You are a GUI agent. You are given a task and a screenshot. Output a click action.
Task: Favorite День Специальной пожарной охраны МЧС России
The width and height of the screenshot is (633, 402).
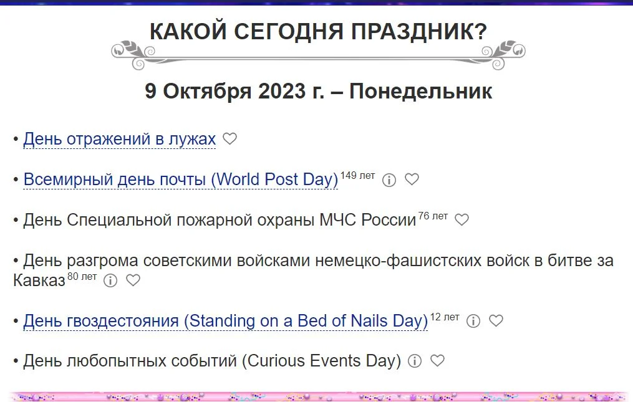point(461,219)
